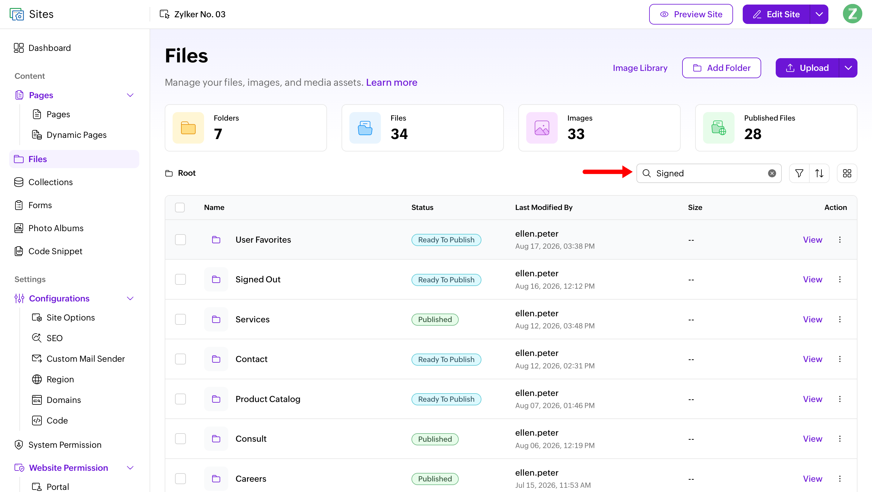Open the user avatar Z
The height and width of the screenshot is (492, 872).
(x=852, y=14)
